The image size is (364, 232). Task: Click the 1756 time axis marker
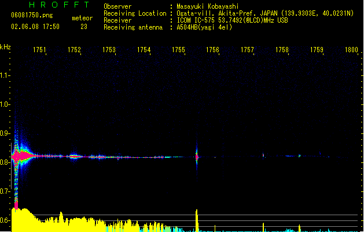[212, 50]
